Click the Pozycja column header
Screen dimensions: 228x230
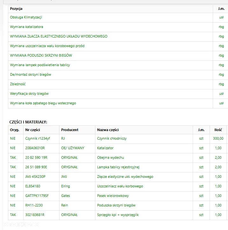click(16, 9)
